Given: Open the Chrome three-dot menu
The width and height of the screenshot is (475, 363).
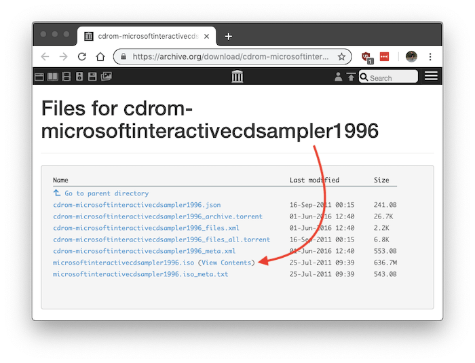Looking at the screenshot, I should pyautogui.click(x=430, y=57).
